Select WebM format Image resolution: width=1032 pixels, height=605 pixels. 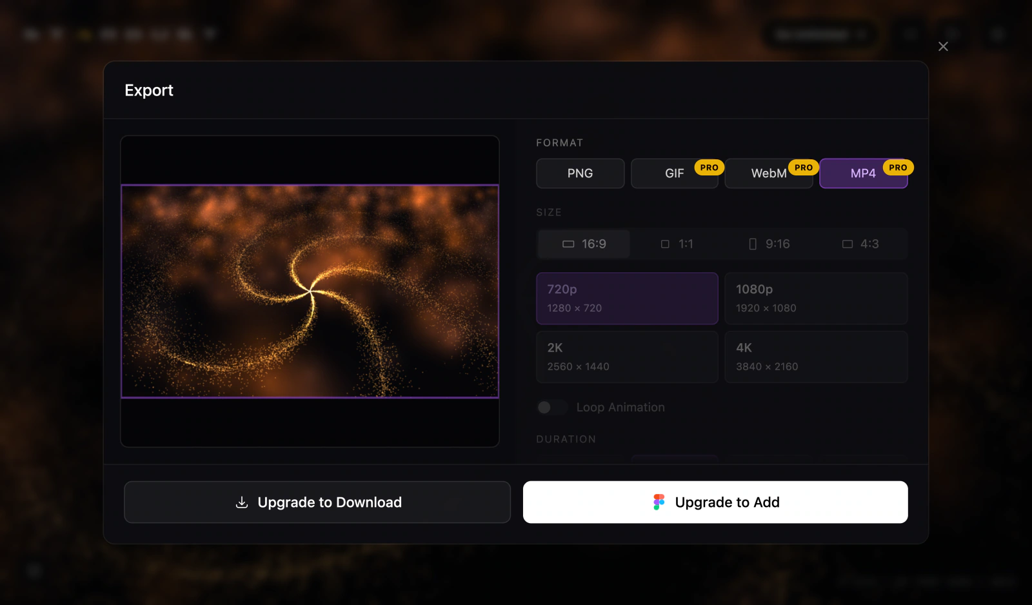768,174
